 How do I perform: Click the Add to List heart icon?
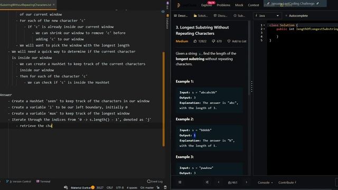pyautogui.click(x=229, y=41)
